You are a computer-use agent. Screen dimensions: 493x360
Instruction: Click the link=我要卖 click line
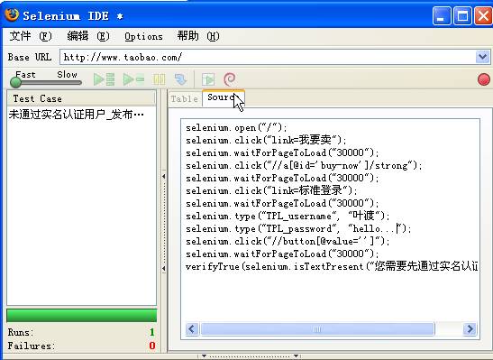click(266, 140)
